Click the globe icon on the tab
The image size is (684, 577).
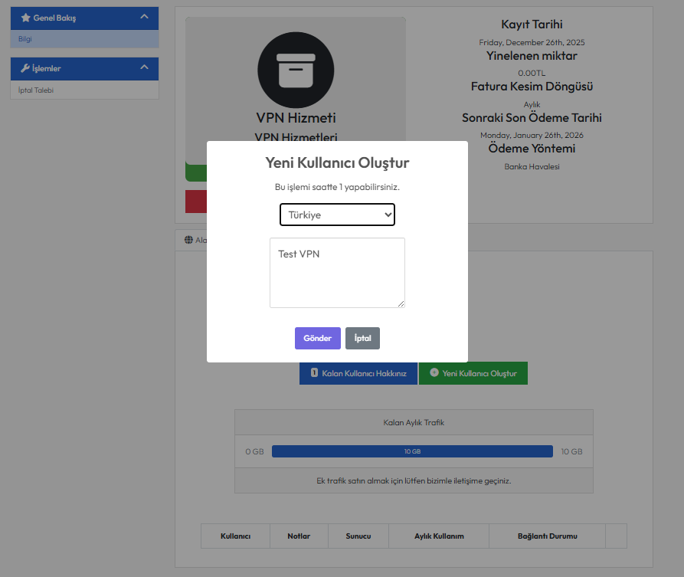point(188,240)
